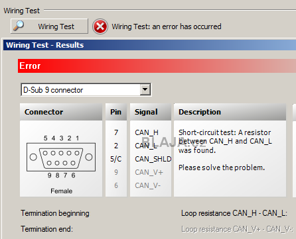Viewport: 296px width, 239px height.
Task: Select the greyed CAN_V+ signal entry
Action: tap(149, 172)
